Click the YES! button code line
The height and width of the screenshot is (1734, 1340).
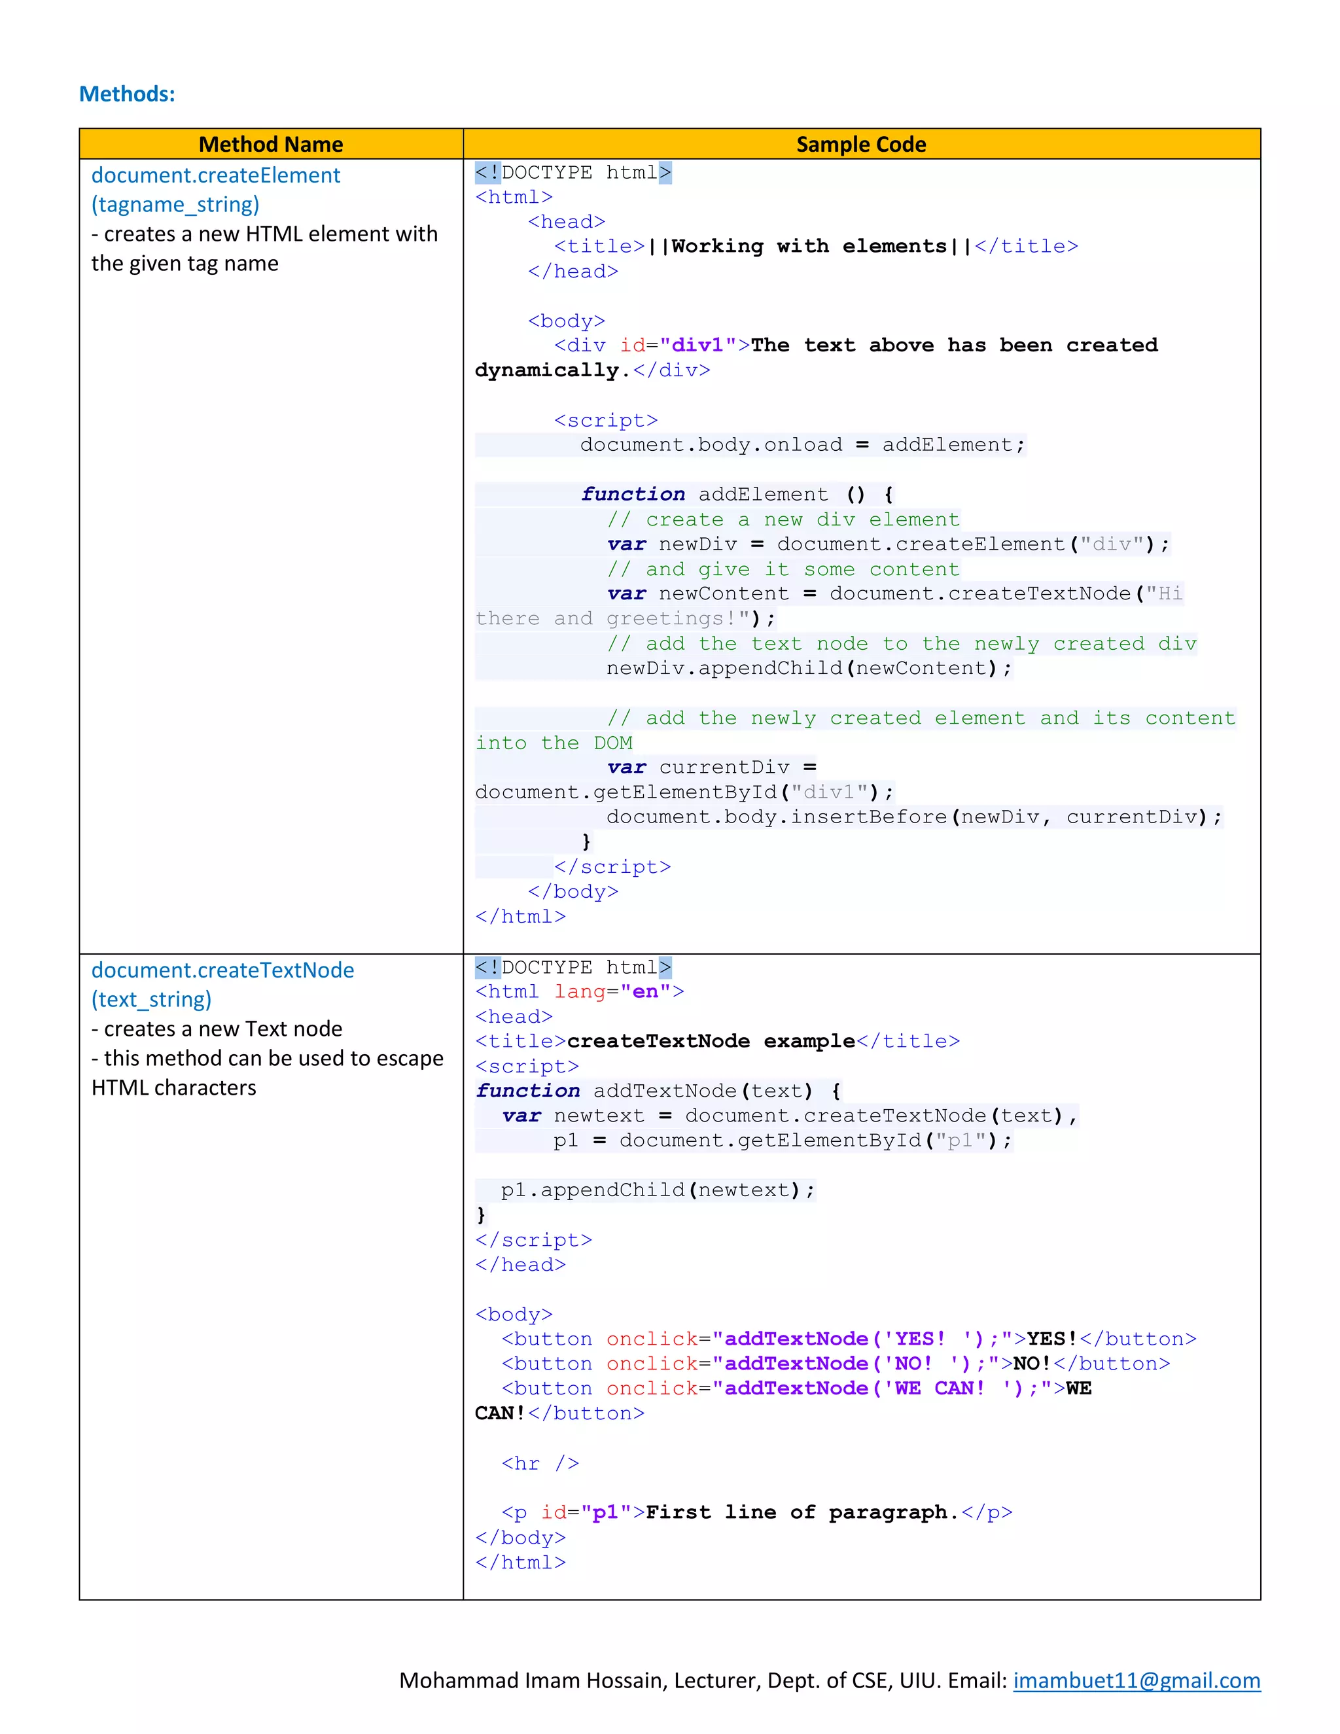[848, 1339]
